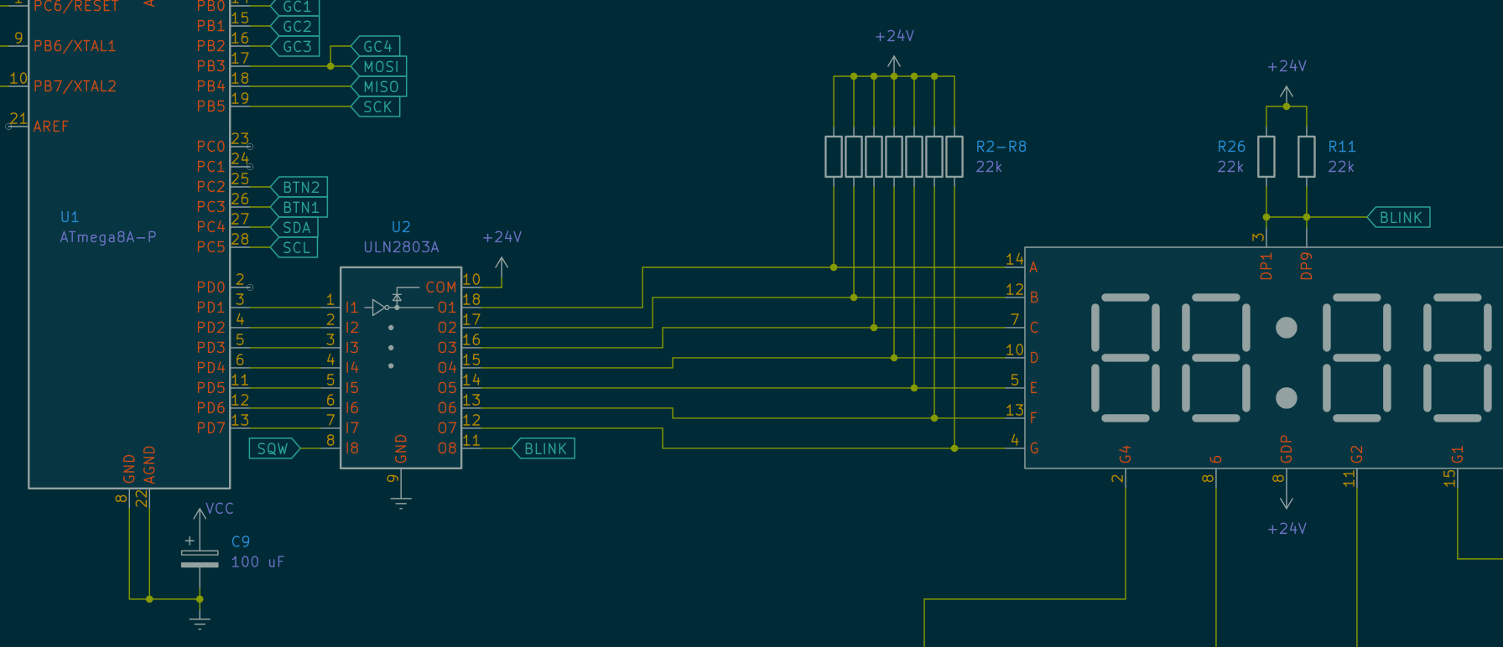
Task: Click the DP9 pin name on the display
Action: tap(1307, 266)
